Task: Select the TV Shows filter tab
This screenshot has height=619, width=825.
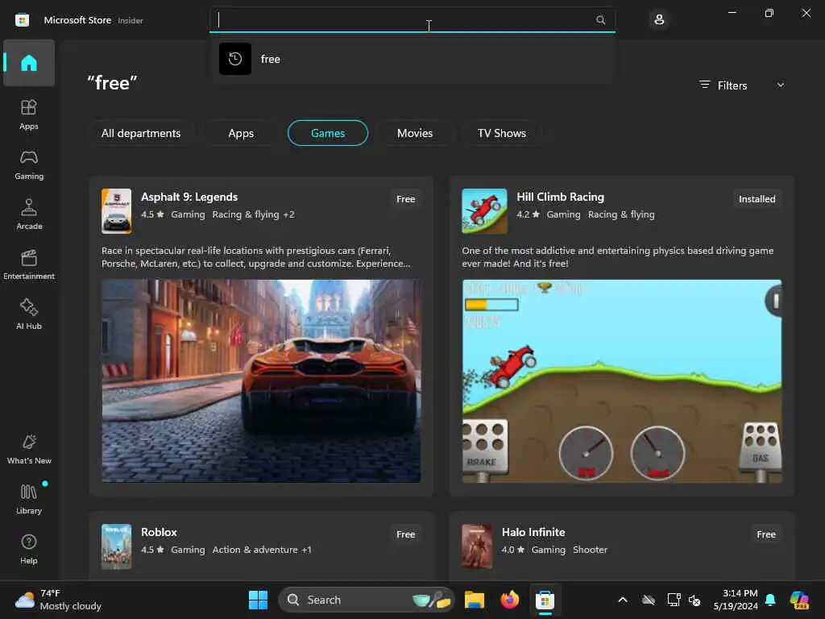Action: pyautogui.click(x=502, y=133)
